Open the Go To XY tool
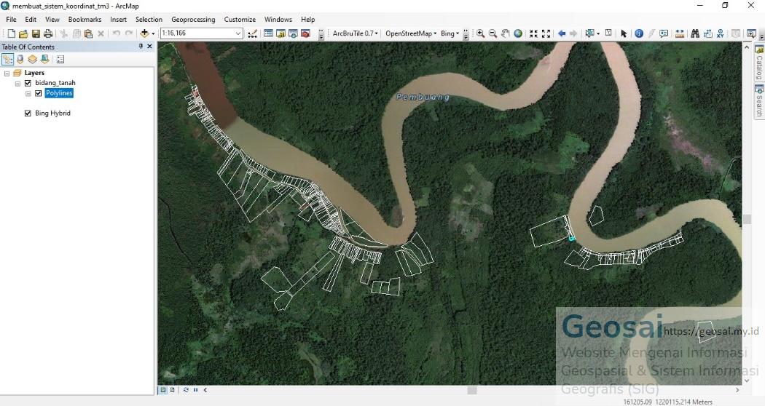Image resolution: width=765 pixels, height=406 pixels. (721, 33)
